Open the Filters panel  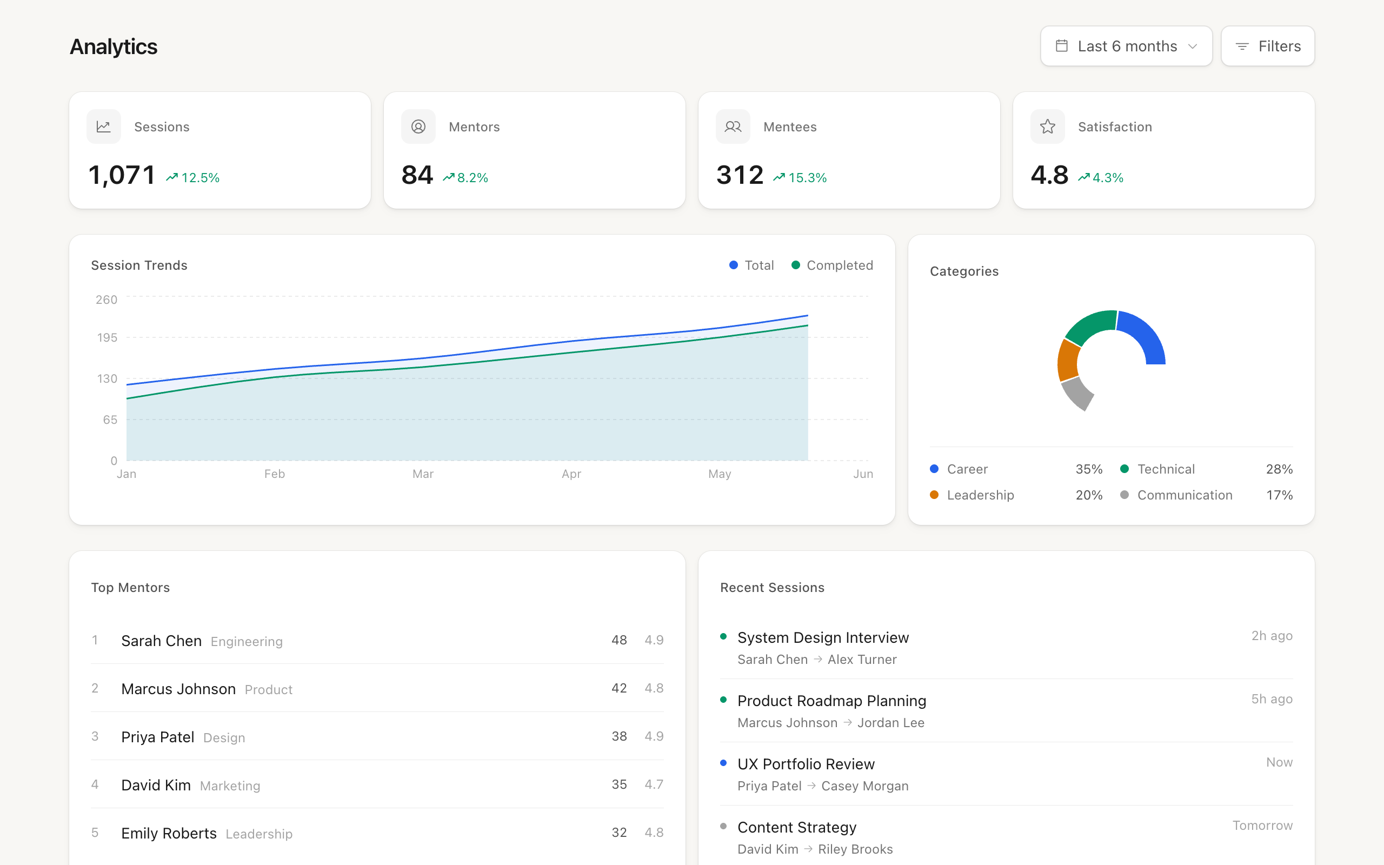click(x=1268, y=46)
